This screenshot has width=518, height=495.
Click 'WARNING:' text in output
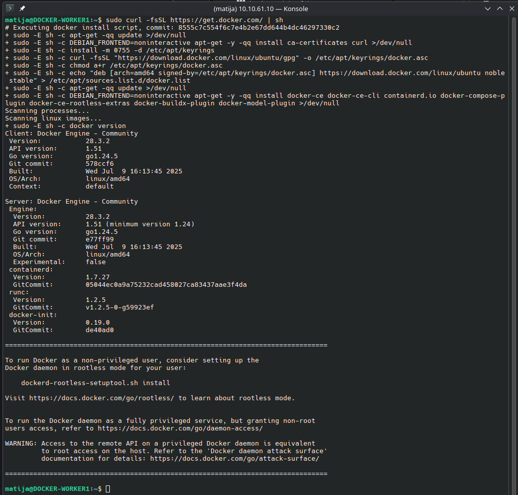[x=21, y=444]
